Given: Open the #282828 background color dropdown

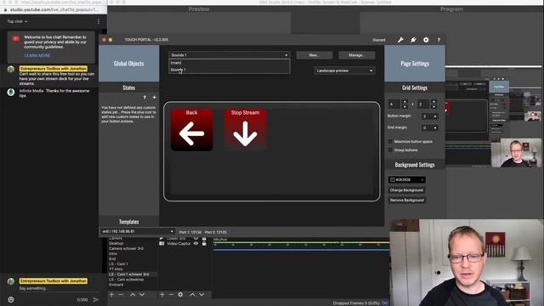Looking at the screenshot, I should click(406, 179).
